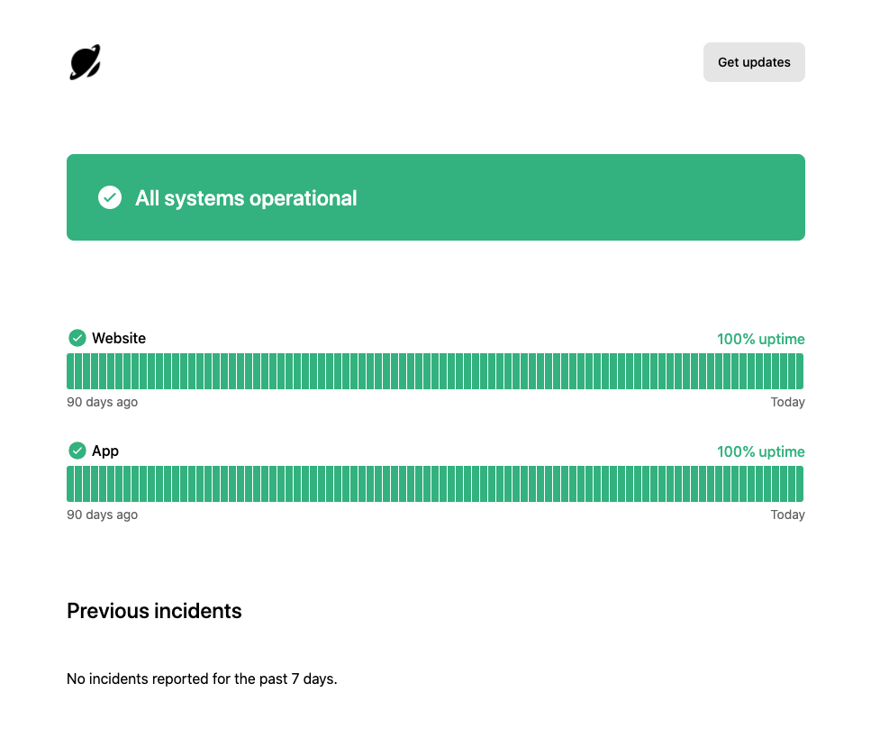The width and height of the screenshot is (889, 747).
Task: Click the planet logo icon
Action: click(x=85, y=62)
